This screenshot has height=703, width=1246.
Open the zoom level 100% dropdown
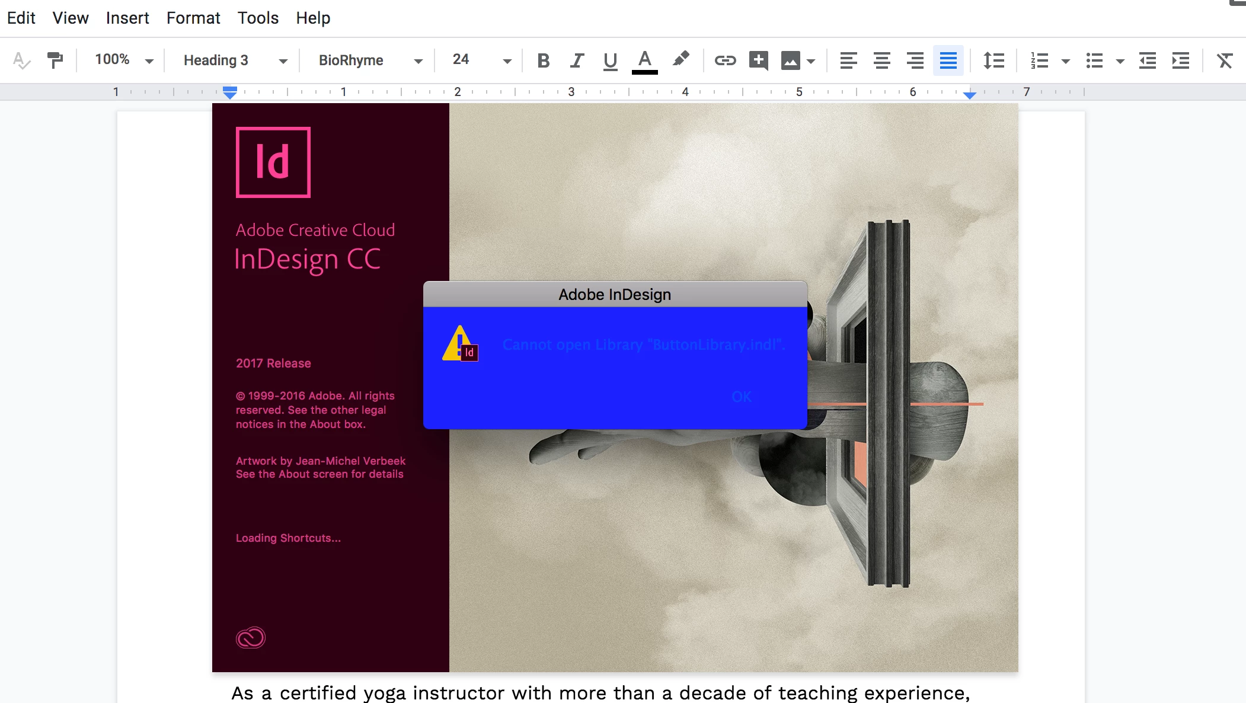pos(124,60)
